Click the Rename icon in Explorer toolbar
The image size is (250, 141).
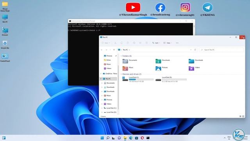tap(134, 43)
